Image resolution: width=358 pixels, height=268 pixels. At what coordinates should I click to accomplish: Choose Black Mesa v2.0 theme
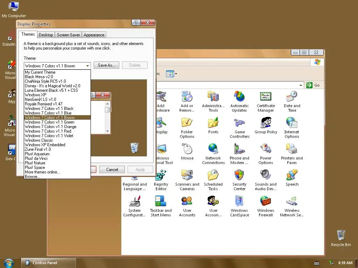click(x=57, y=77)
